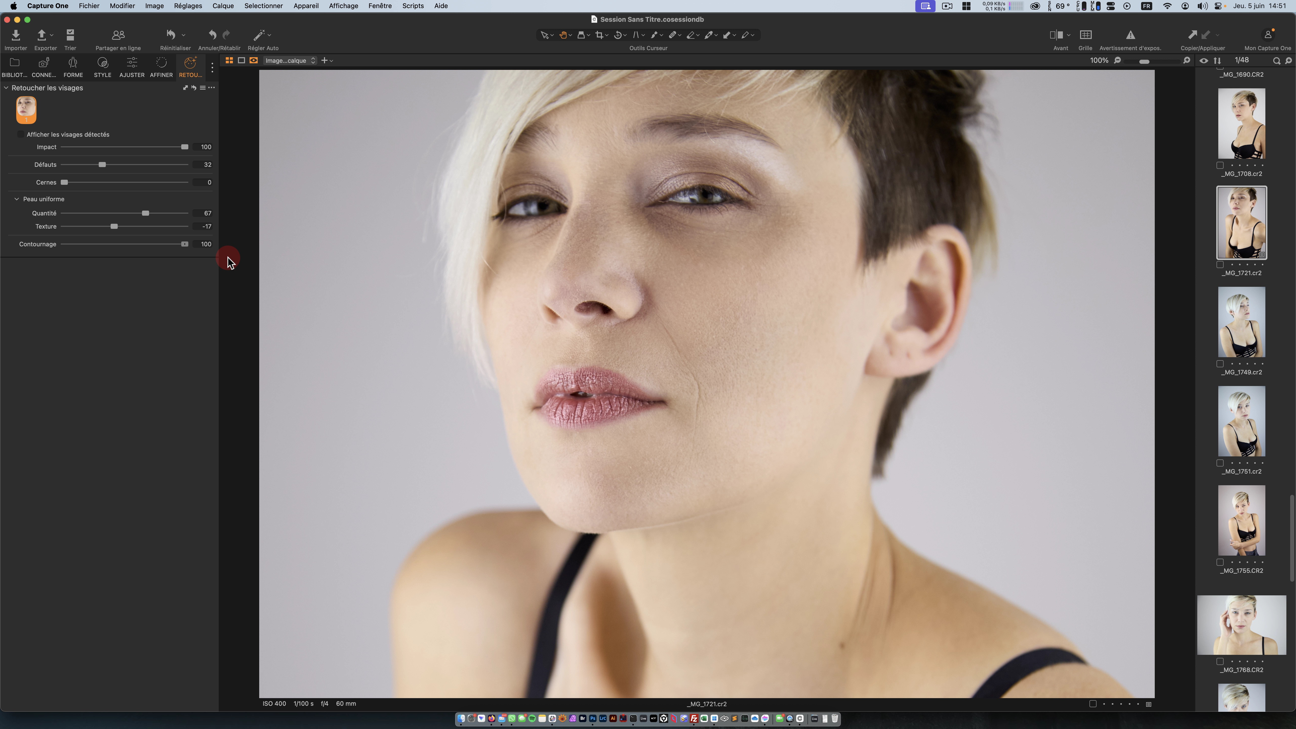
Task: Toggle the orange proof eye in viewer bar
Action: 254,60
